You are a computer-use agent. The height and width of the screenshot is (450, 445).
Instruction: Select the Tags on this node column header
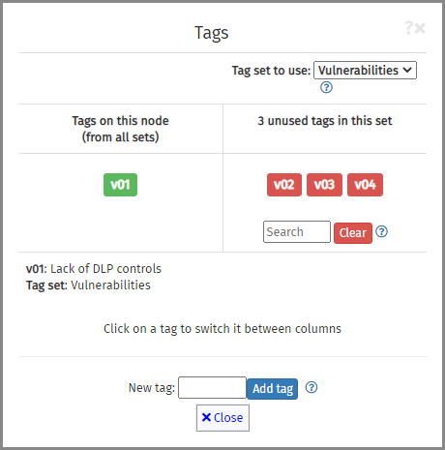(x=120, y=129)
